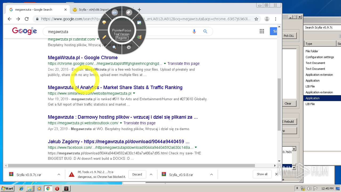Expand dropdown arrow next to similarweb.com URL

click(x=134, y=93)
